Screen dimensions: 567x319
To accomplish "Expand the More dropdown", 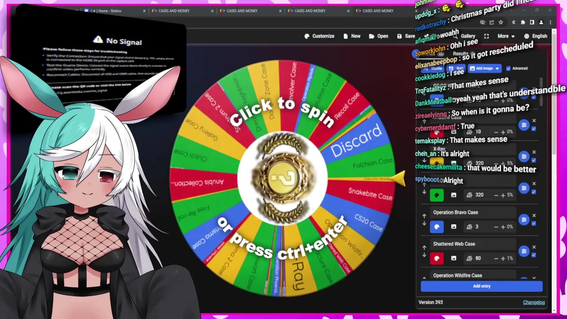I will 506,36.
